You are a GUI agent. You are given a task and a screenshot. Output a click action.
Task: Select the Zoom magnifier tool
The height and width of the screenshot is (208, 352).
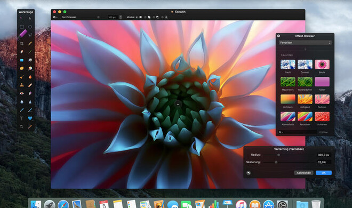point(21,126)
